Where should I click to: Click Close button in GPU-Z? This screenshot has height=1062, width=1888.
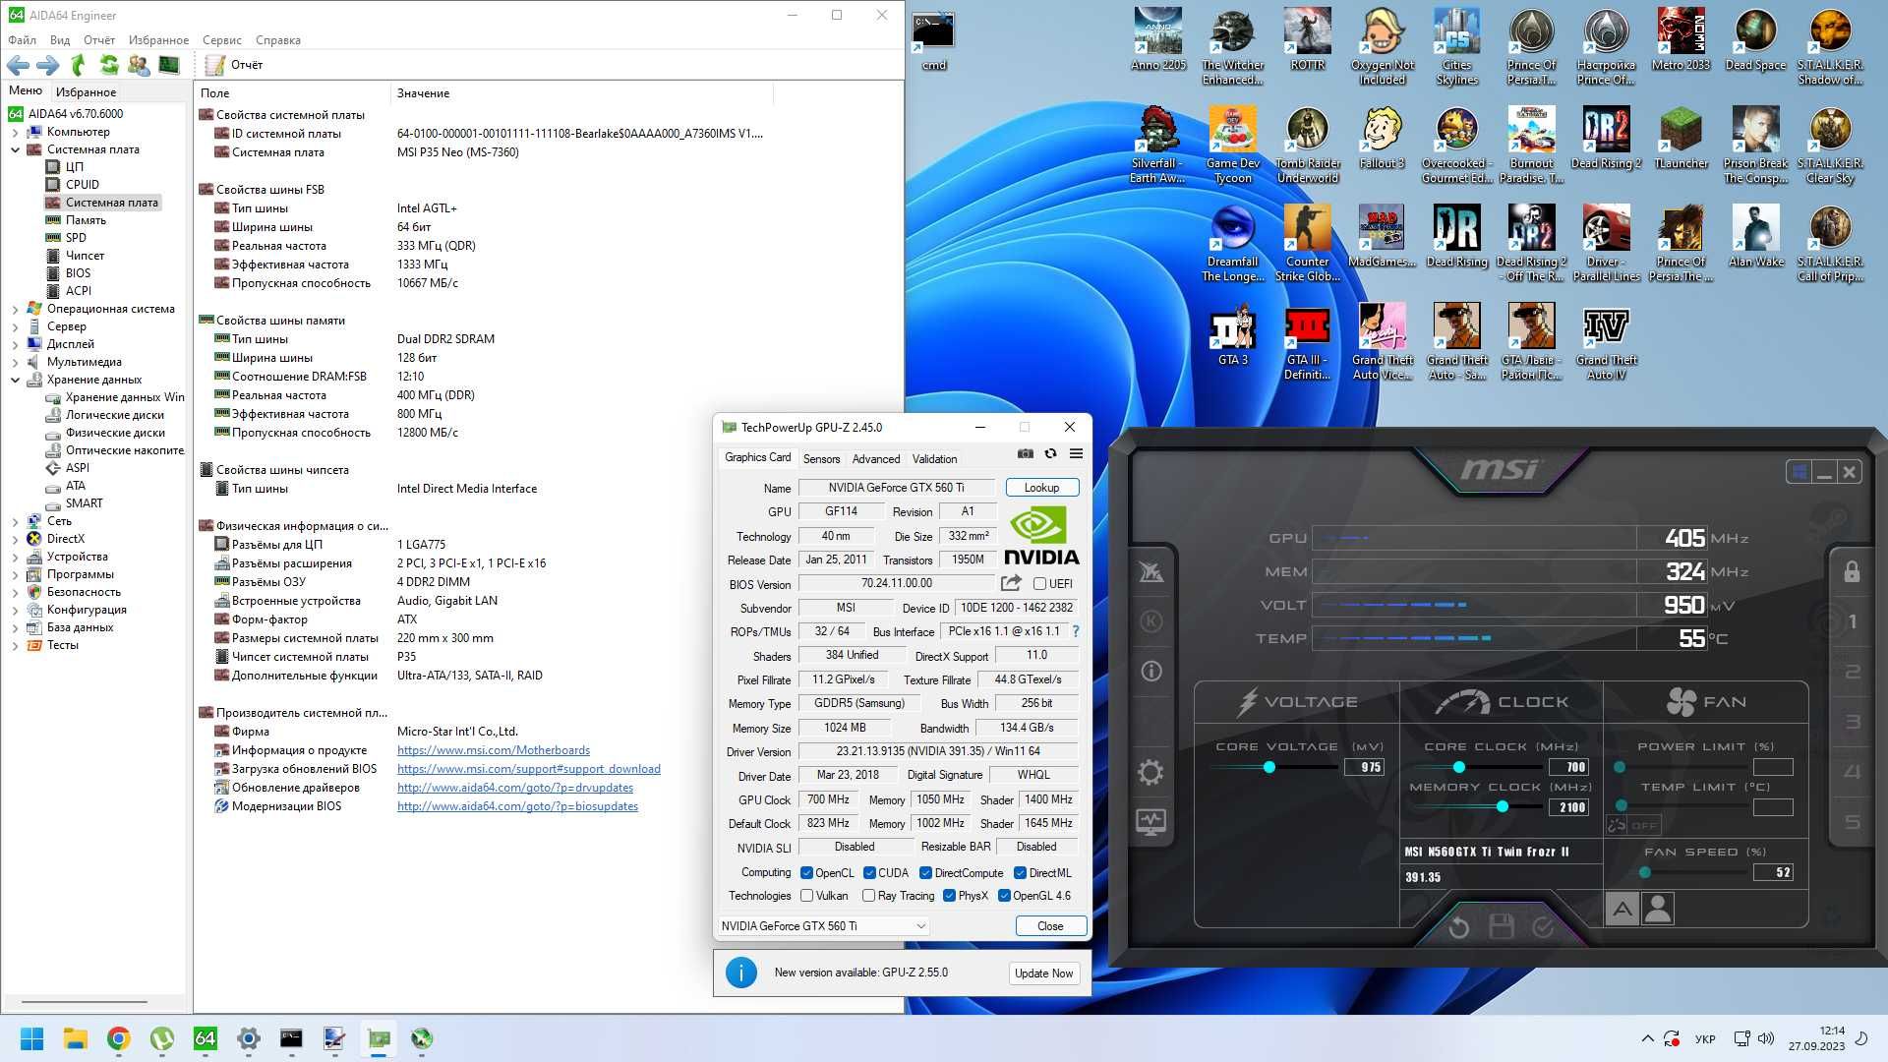point(1050,926)
